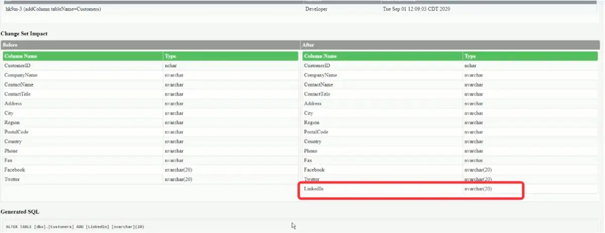Click Column Name header in After table
605x233 pixels.
tap(320, 56)
